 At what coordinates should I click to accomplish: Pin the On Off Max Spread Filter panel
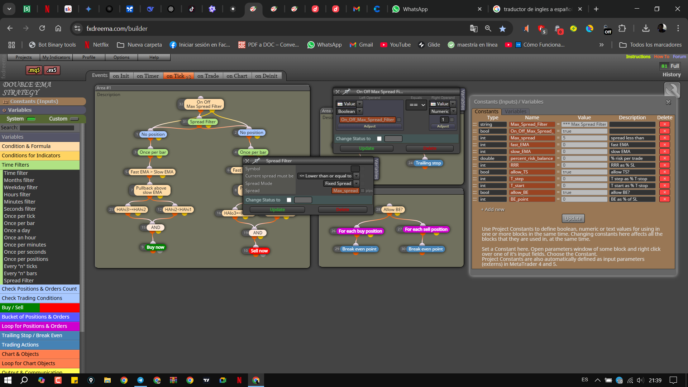tap(347, 92)
